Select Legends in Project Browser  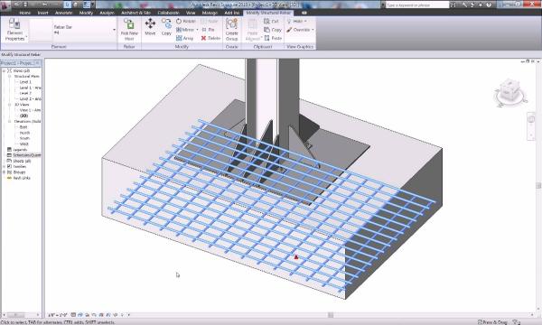20,150
